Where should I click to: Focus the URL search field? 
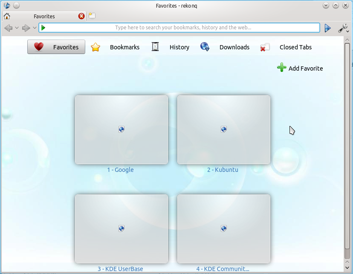179,28
